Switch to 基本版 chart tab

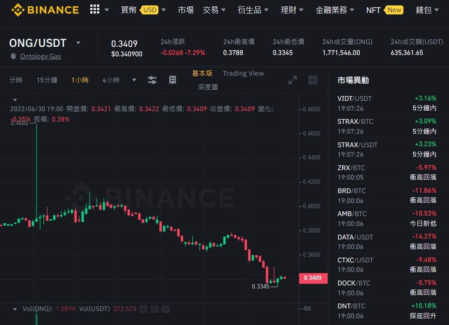(202, 73)
